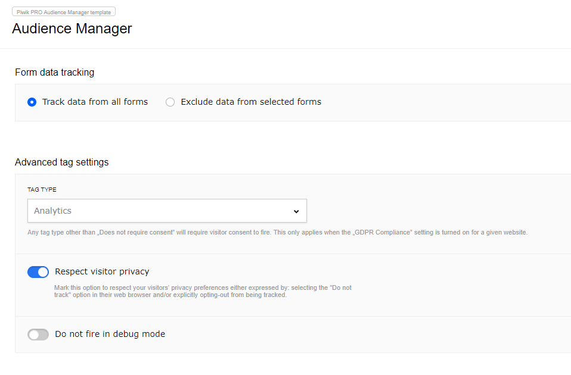Click the Advanced tag settings section heading
This screenshot has width=571, height=375.
click(62, 162)
